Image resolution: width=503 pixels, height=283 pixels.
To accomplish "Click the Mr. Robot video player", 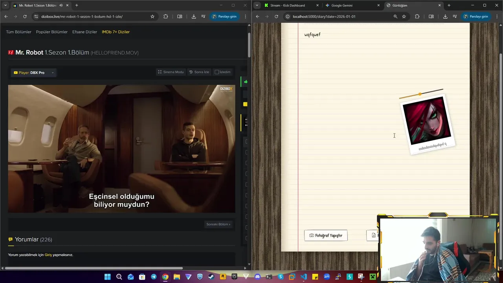I will [x=122, y=149].
